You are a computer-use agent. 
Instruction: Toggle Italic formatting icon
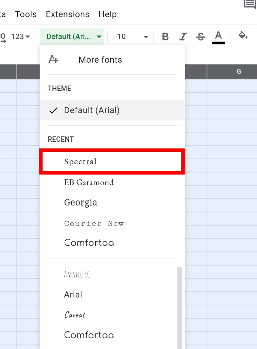click(183, 37)
